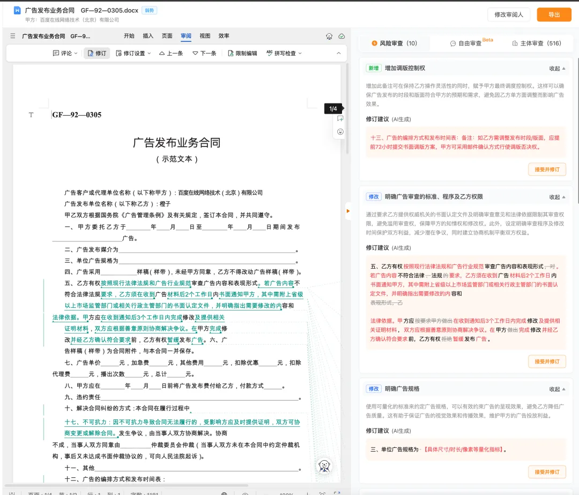Collapse the 明确广告审查的标准 card
579x495 pixels.
pos(557,197)
